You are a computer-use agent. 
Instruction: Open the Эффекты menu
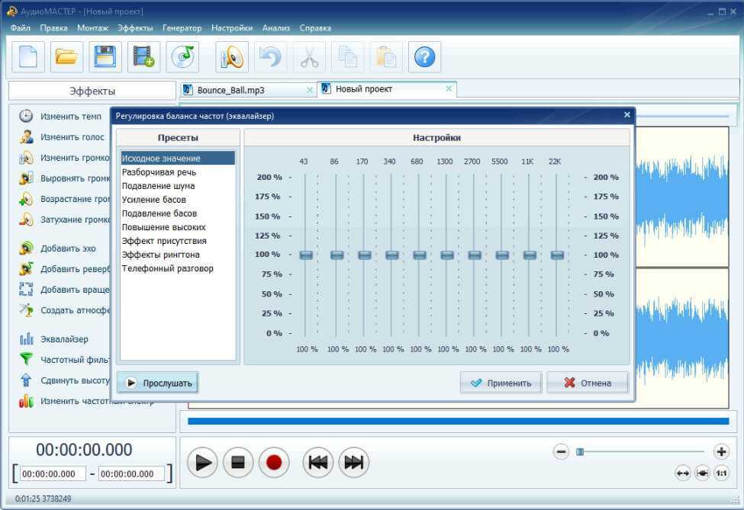coord(135,28)
